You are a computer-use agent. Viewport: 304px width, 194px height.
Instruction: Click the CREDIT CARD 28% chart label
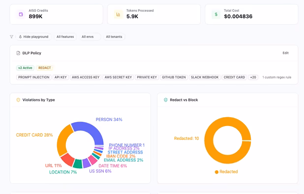34,135
